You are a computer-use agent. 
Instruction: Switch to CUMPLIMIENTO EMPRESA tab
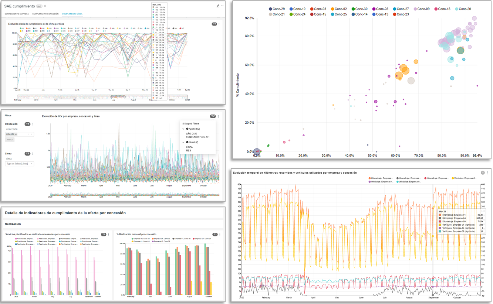[x=17, y=14]
